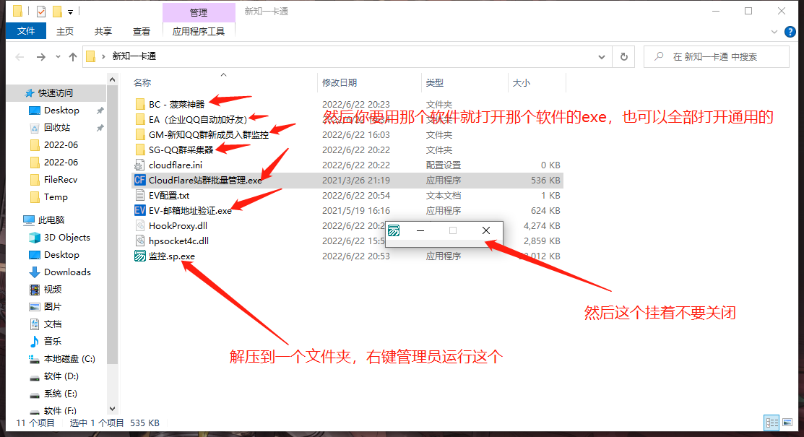Open Explorer help question mark

(x=790, y=32)
